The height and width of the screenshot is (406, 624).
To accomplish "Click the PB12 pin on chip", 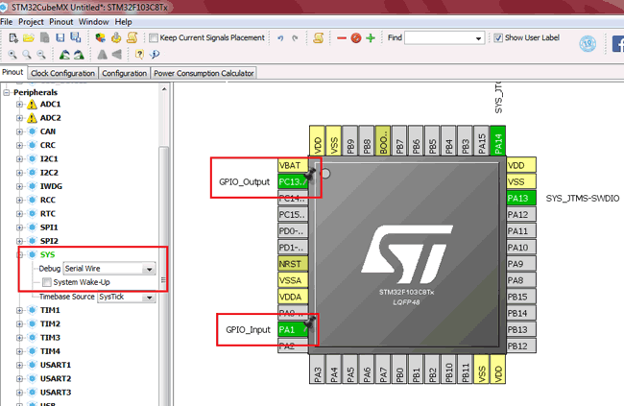I will (x=521, y=346).
